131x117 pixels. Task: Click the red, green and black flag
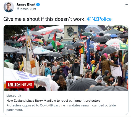(54, 42)
